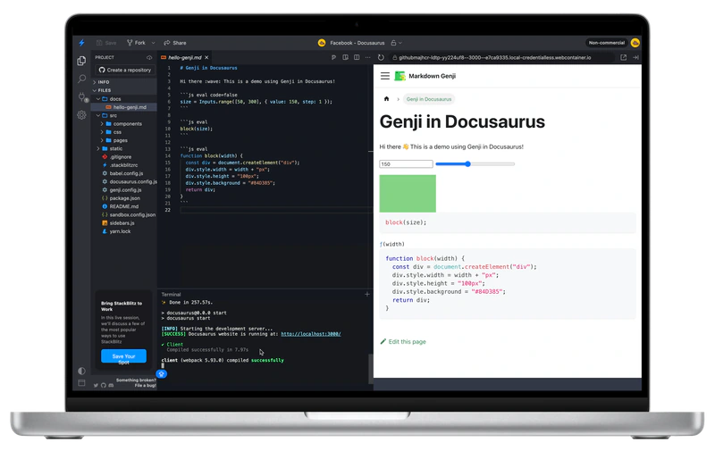The height and width of the screenshot is (451, 715).
Task: Click the Save button in top bar
Action: click(x=106, y=43)
